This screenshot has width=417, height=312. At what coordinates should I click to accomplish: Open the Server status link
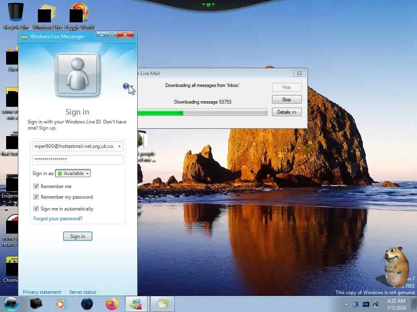pyautogui.click(x=83, y=292)
